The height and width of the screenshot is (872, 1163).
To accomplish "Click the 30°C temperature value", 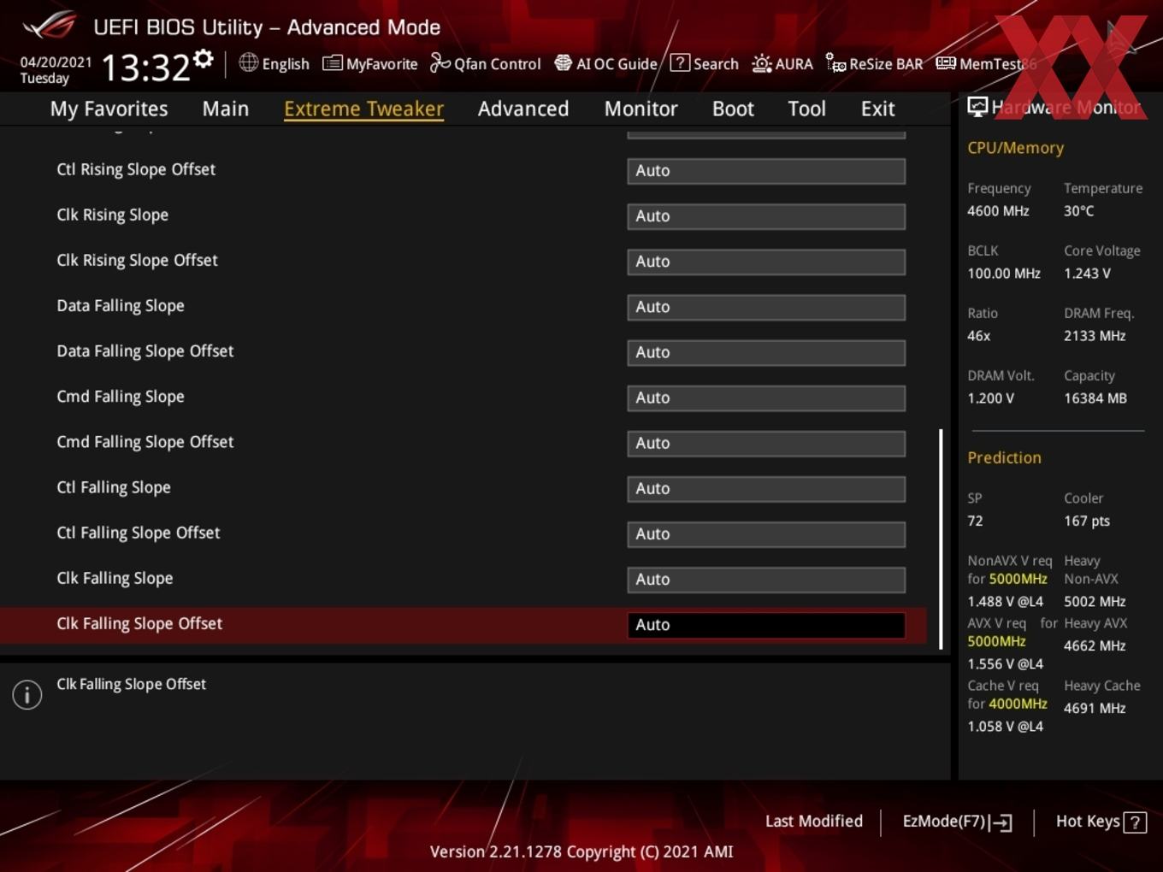I will click(x=1078, y=210).
